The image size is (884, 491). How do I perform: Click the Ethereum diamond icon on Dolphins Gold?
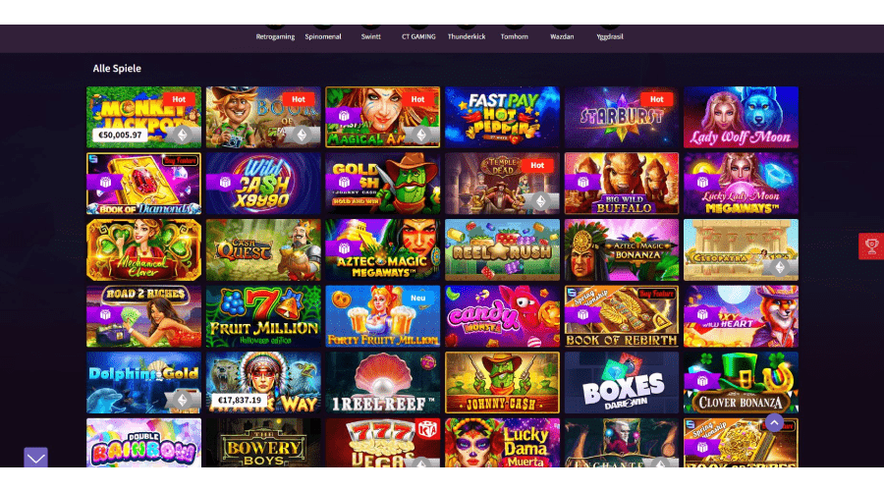click(182, 401)
